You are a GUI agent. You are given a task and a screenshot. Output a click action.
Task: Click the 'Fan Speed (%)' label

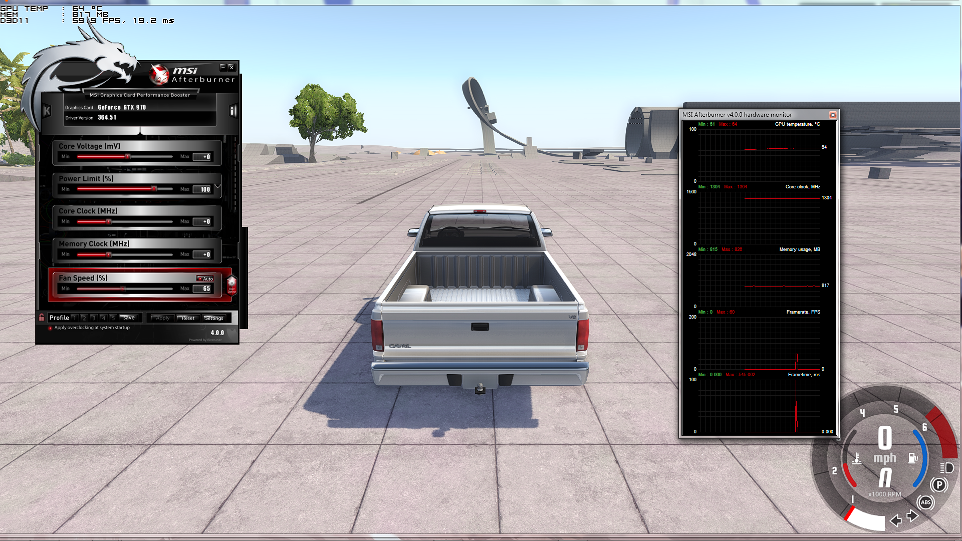[83, 278]
